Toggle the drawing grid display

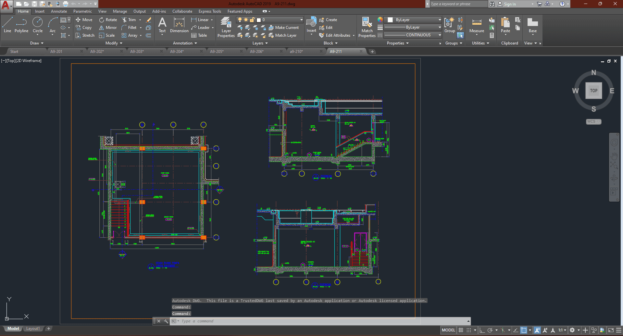pyautogui.click(x=461, y=330)
